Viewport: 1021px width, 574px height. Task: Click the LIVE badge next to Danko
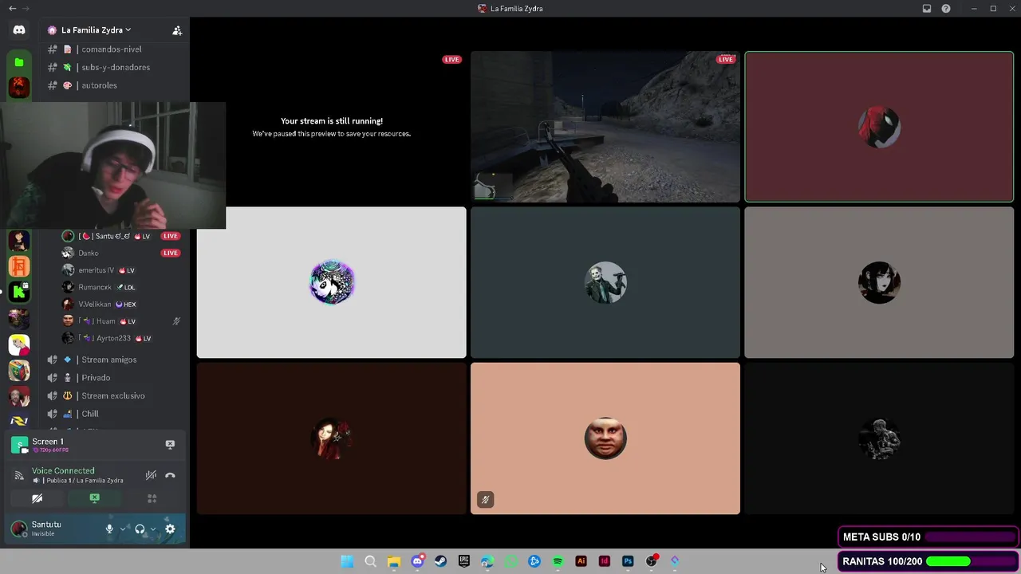[x=170, y=253]
